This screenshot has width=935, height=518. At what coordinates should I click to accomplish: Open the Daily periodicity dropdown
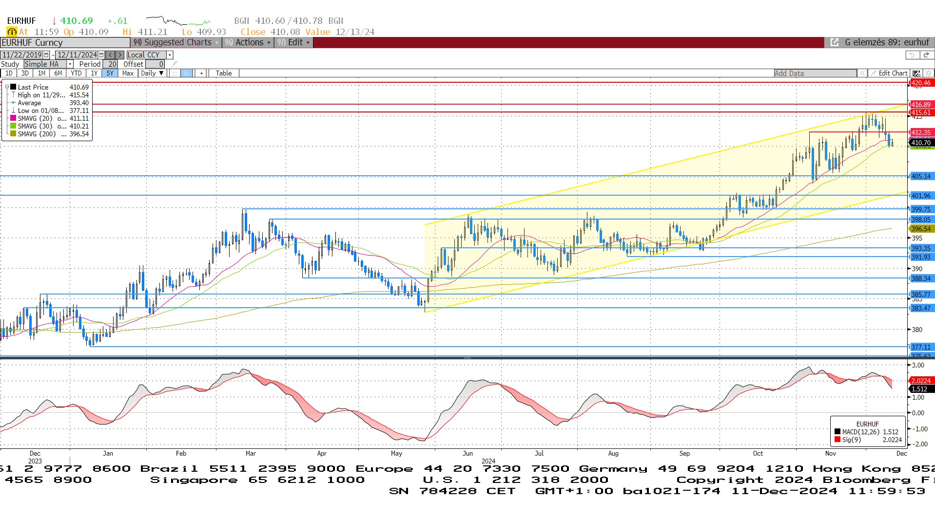[152, 73]
